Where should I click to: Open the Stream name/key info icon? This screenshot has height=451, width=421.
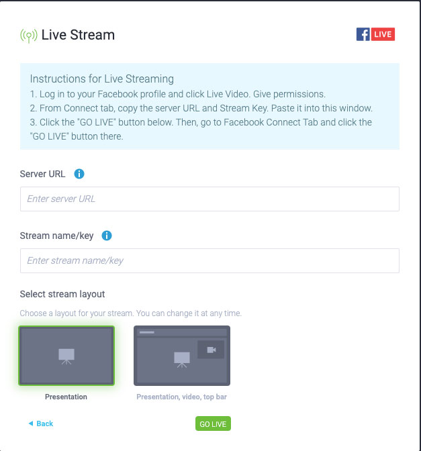point(107,236)
